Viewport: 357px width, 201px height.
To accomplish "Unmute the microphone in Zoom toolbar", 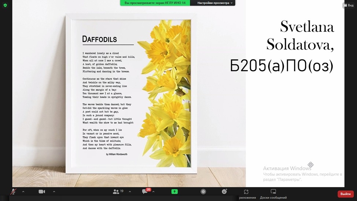I will pyautogui.click(x=13, y=192).
